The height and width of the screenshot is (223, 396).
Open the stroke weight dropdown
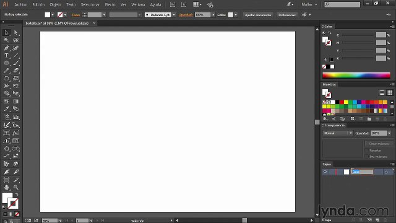coord(104,15)
